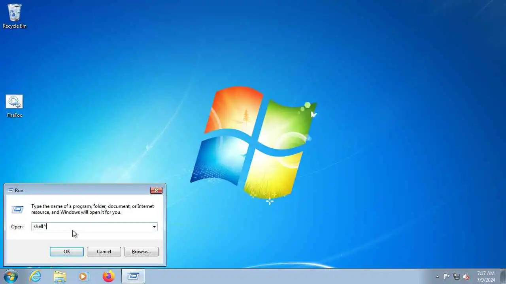Screen dimensions: 506x284
Task: Open the Recycle Bin desktop icon
Action: click(15, 16)
